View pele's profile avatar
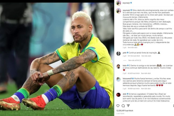 (118, 53)
